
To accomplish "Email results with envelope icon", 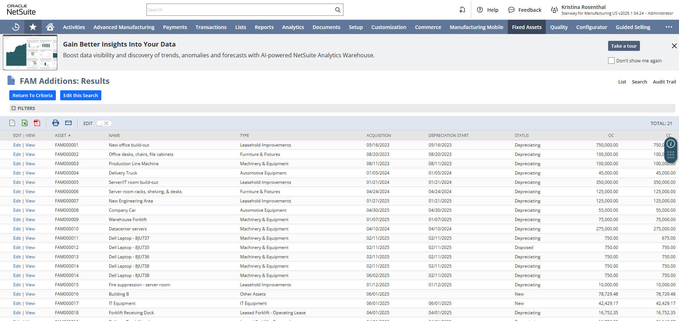I will 68,123.
